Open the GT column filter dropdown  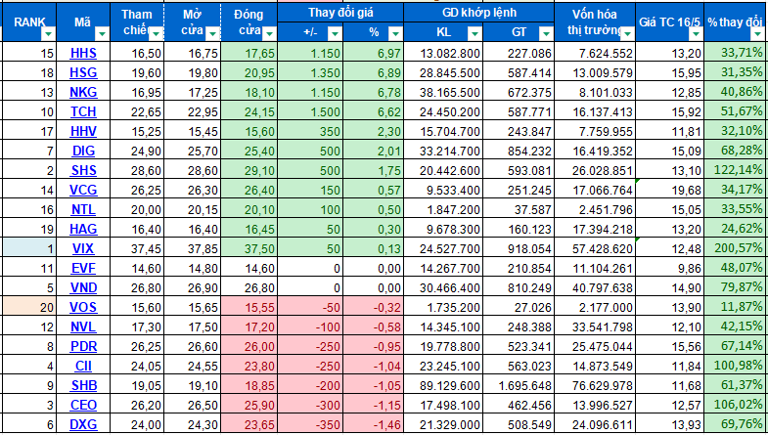coord(546,34)
